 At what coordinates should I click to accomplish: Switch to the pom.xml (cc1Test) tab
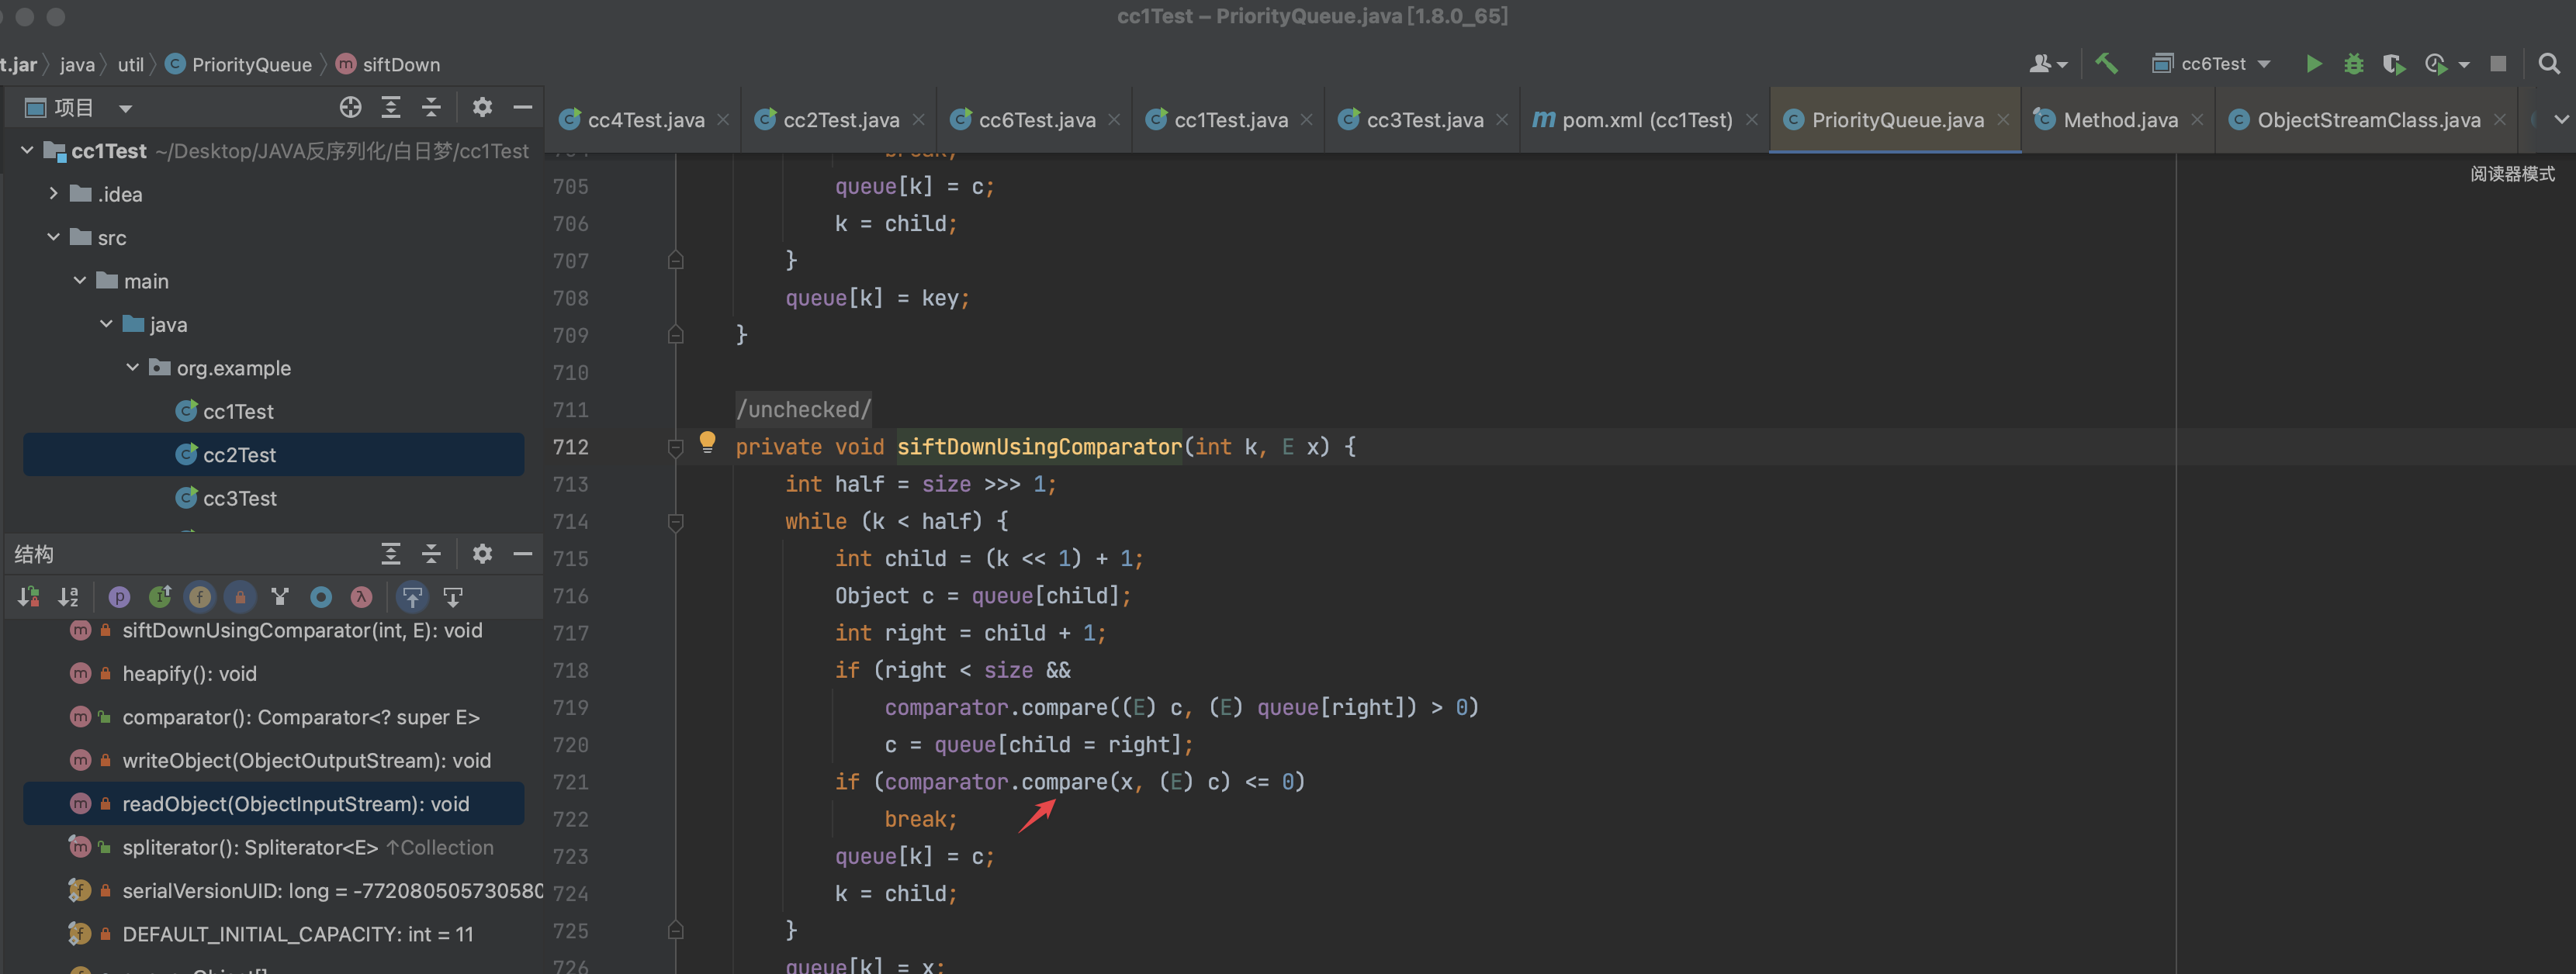(x=1647, y=120)
